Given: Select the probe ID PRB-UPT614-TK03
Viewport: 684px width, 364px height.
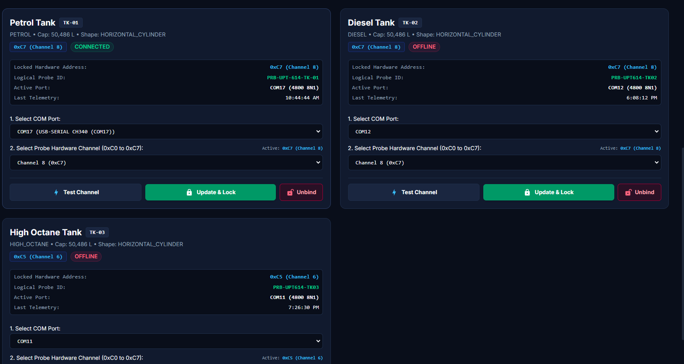Looking at the screenshot, I should coord(296,287).
